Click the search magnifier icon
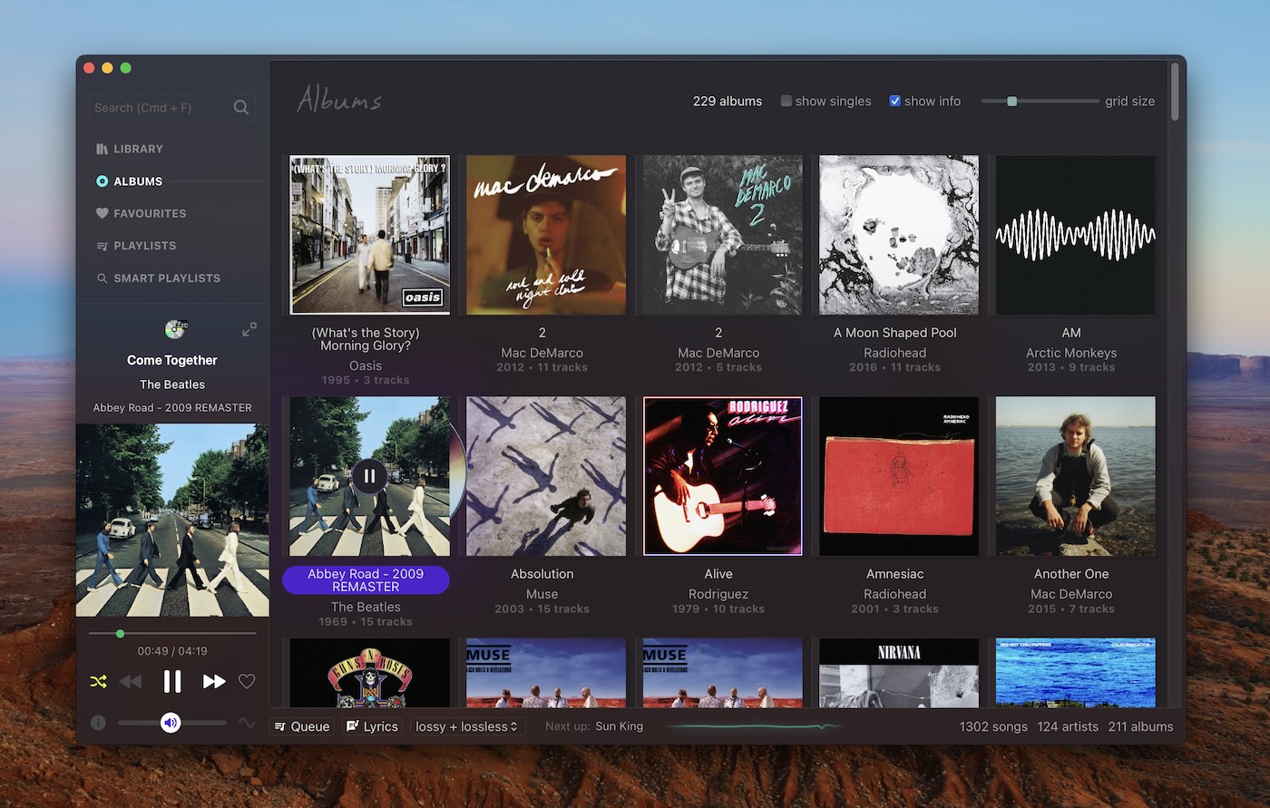 [x=240, y=107]
